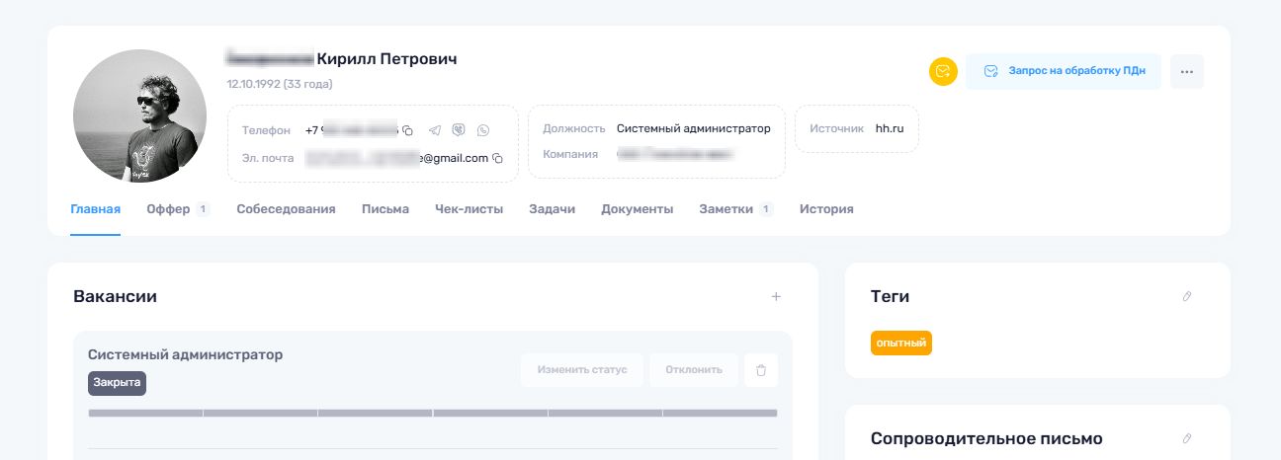Edit tags using the pencil icon
Screen dimensions: 1281x460
(1187, 296)
